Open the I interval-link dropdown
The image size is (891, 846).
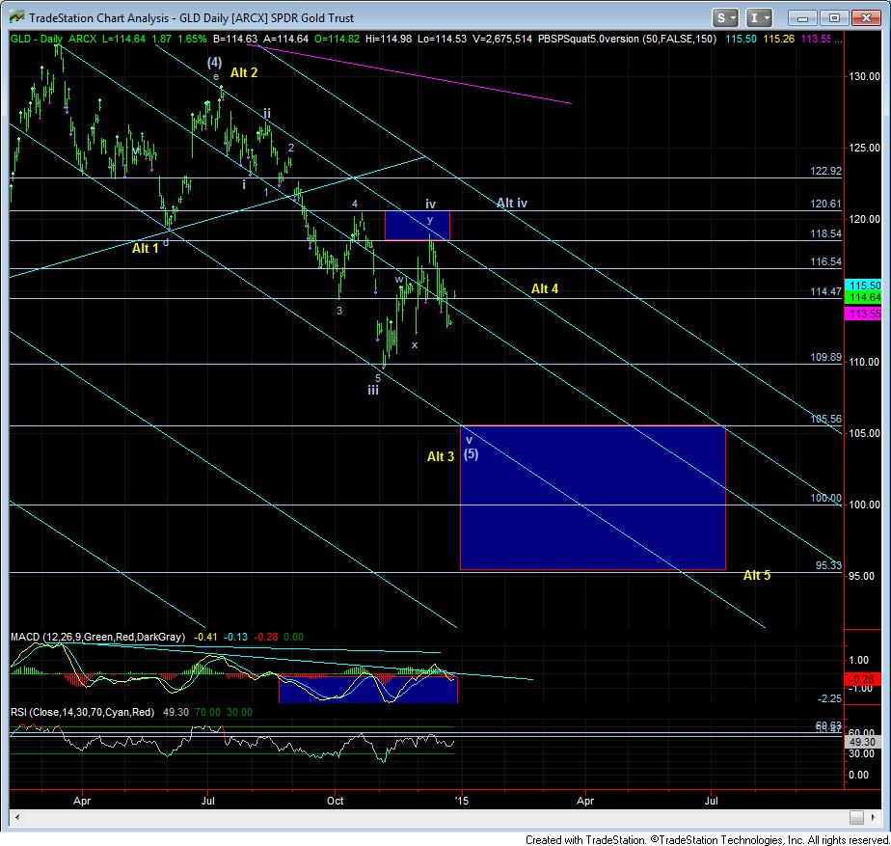[759, 18]
